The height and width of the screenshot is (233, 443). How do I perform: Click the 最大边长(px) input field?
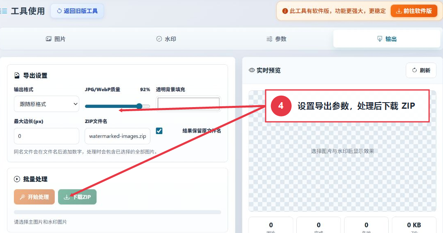tap(47, 136)
